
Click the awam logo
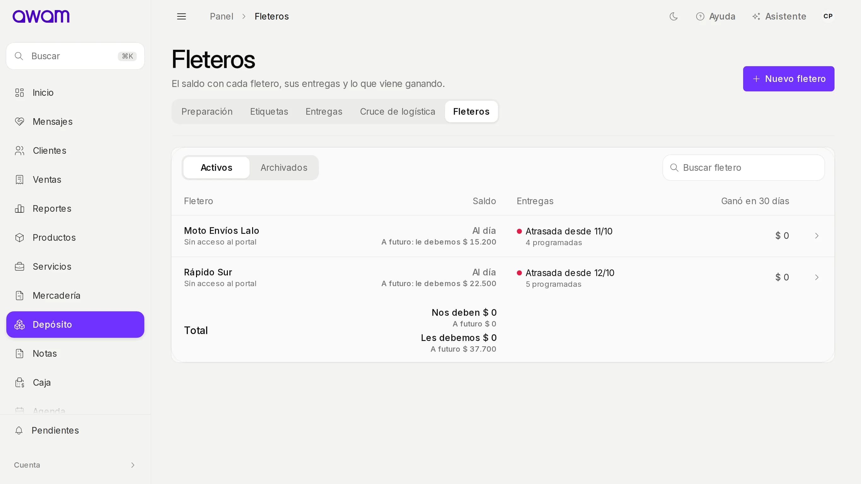41,16
